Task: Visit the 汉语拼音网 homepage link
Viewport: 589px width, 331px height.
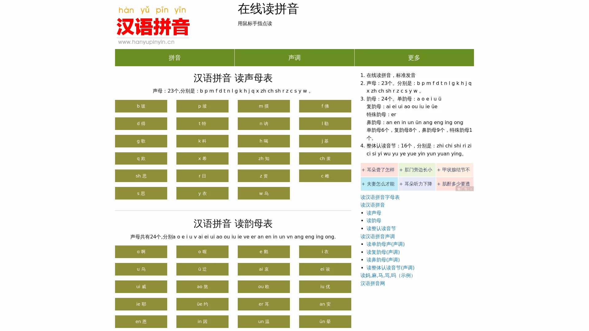Action: [x=373, y=283]
